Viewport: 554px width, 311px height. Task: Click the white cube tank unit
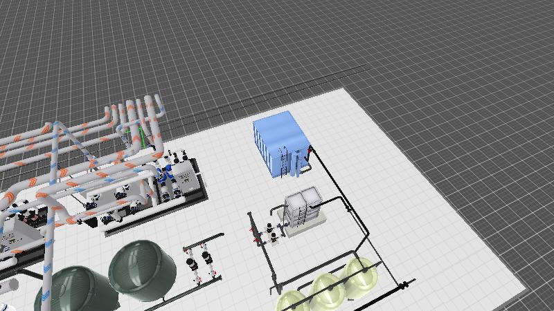(x=303, y=207)
